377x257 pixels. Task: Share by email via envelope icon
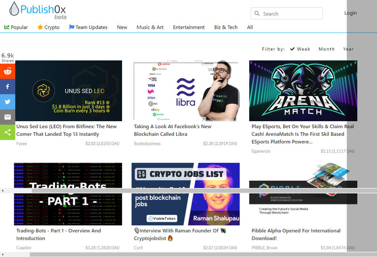[x=8, y=117]
